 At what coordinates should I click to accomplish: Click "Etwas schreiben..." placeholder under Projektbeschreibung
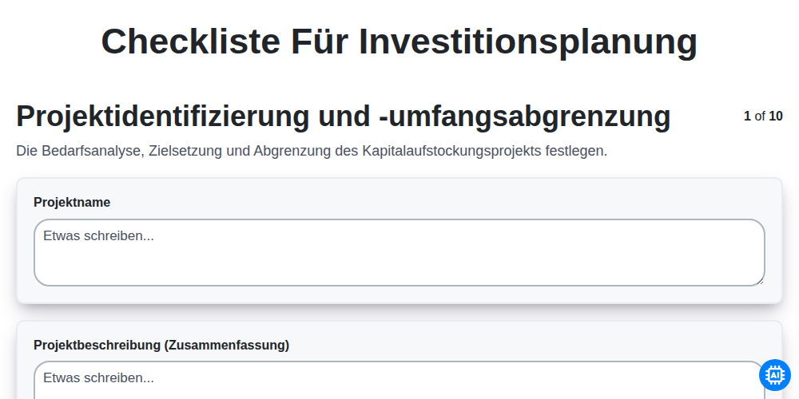[98, 378]
